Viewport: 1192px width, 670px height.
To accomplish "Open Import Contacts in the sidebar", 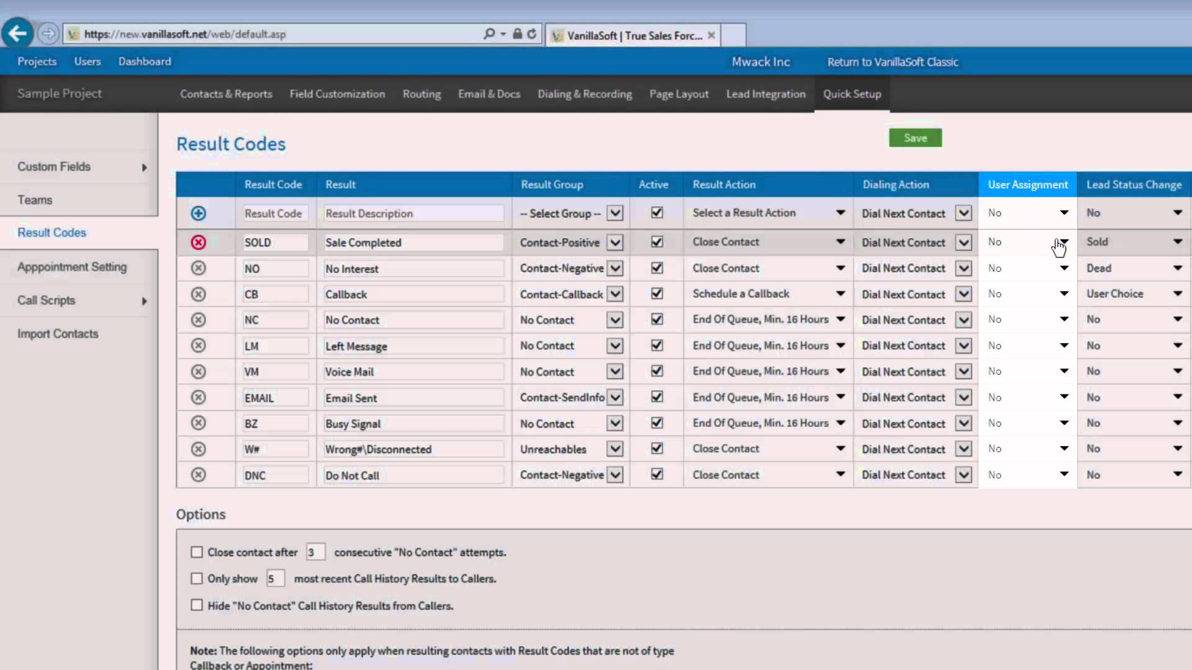I will (58, 334).
